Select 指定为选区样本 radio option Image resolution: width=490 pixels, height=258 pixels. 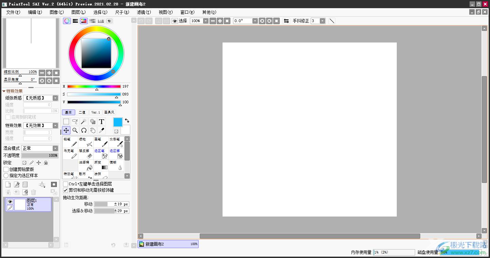tap(6, 175)
